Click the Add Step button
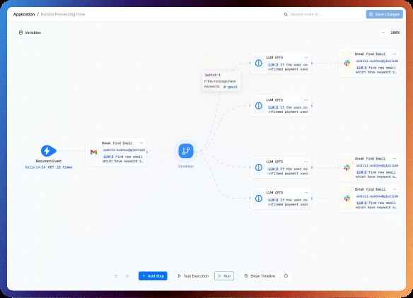Image resolution: width=413 pixels, height=298 pixels. (x=153, y=276)
